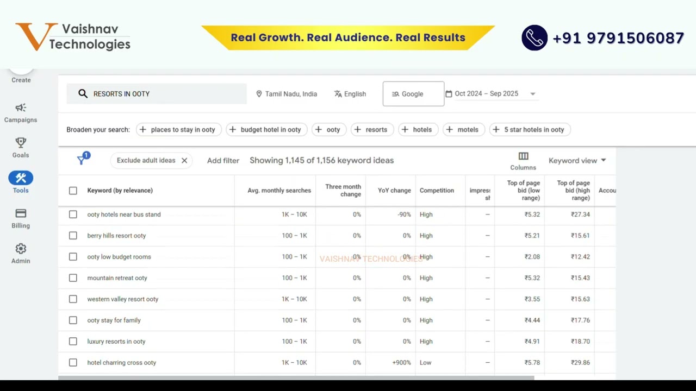The width and height of the screenshot is (696, 391).
Task: Click the ₹27.34 high bid value
Action: pos(580,215)
